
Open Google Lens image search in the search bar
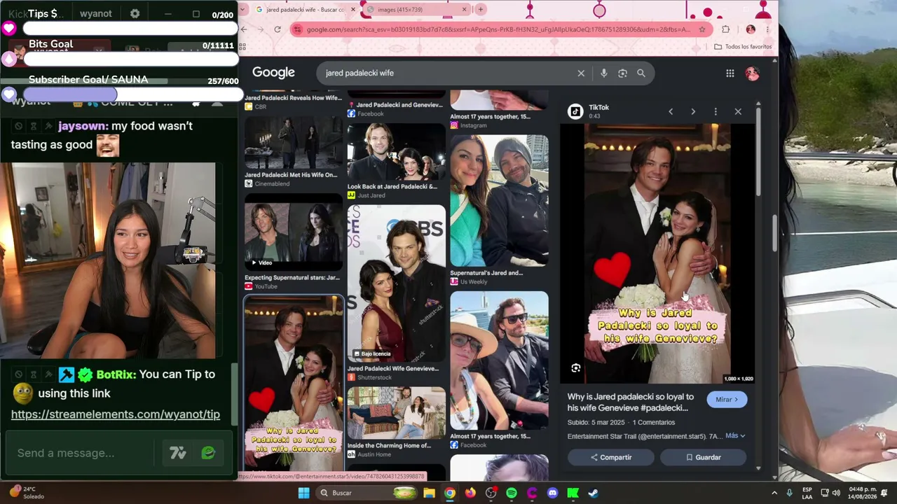(x=622, y=73)
